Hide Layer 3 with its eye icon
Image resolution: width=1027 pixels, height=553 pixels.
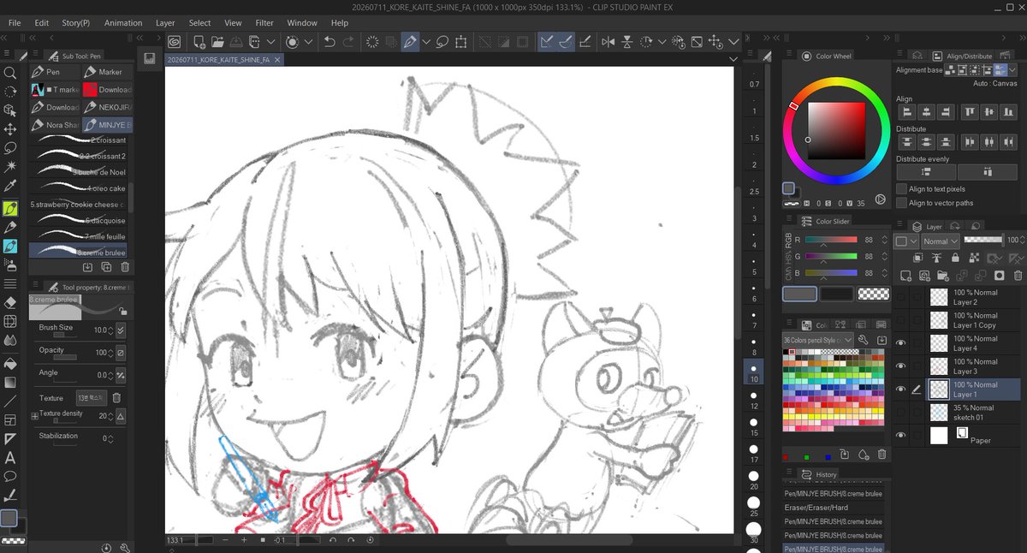pyautogui.click(x=900, y=366)
